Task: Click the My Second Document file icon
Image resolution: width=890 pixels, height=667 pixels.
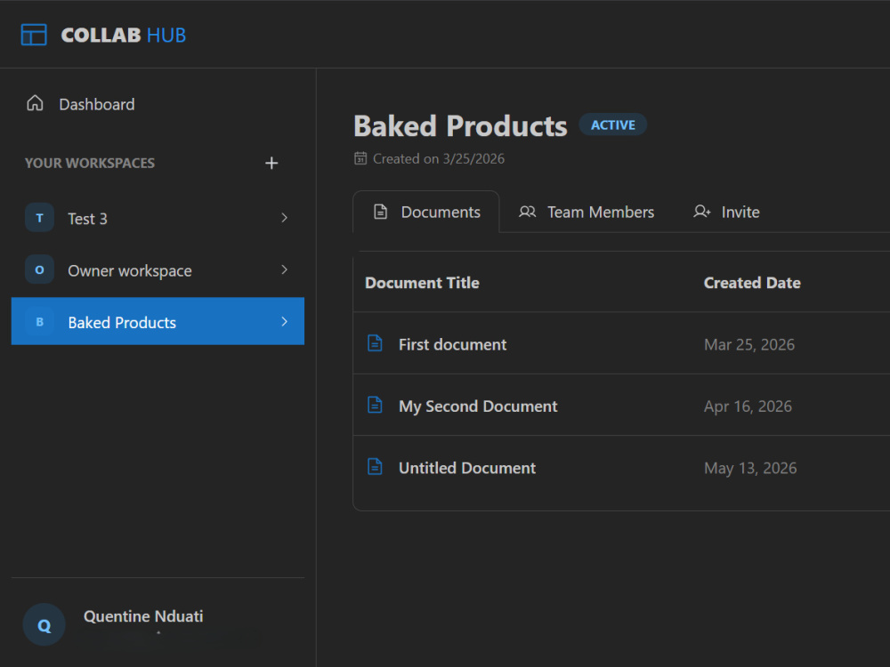Action: click(x=375, y=405)
